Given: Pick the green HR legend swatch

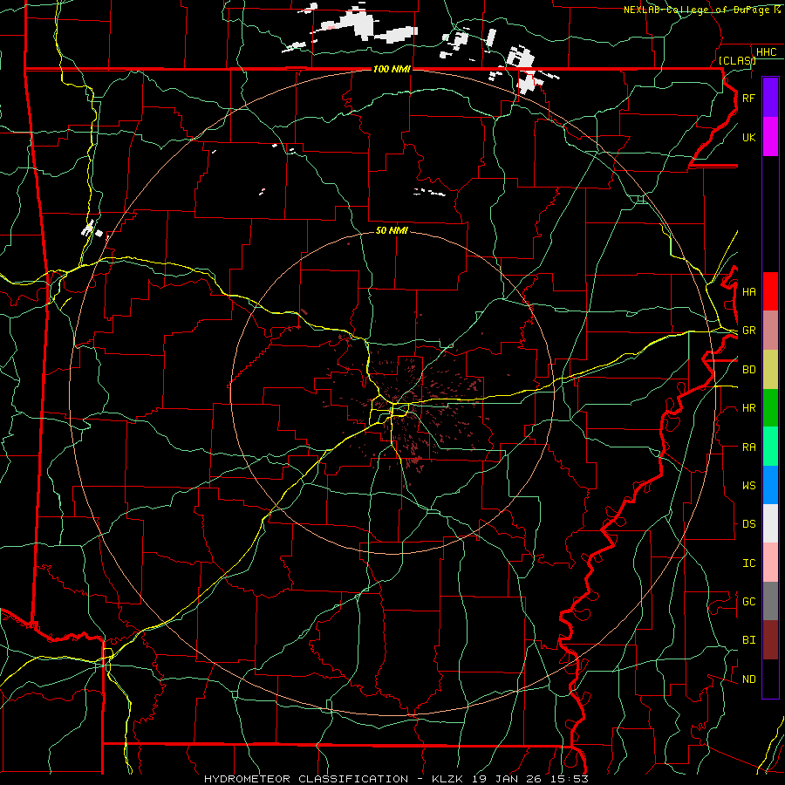Looking at the screenshot, I should click(770, 407).
